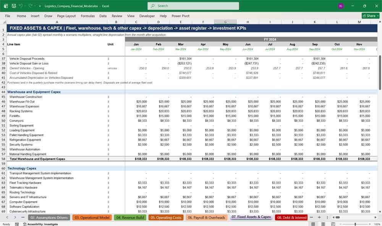Click the macro recording status bar icon

point(17,224)
